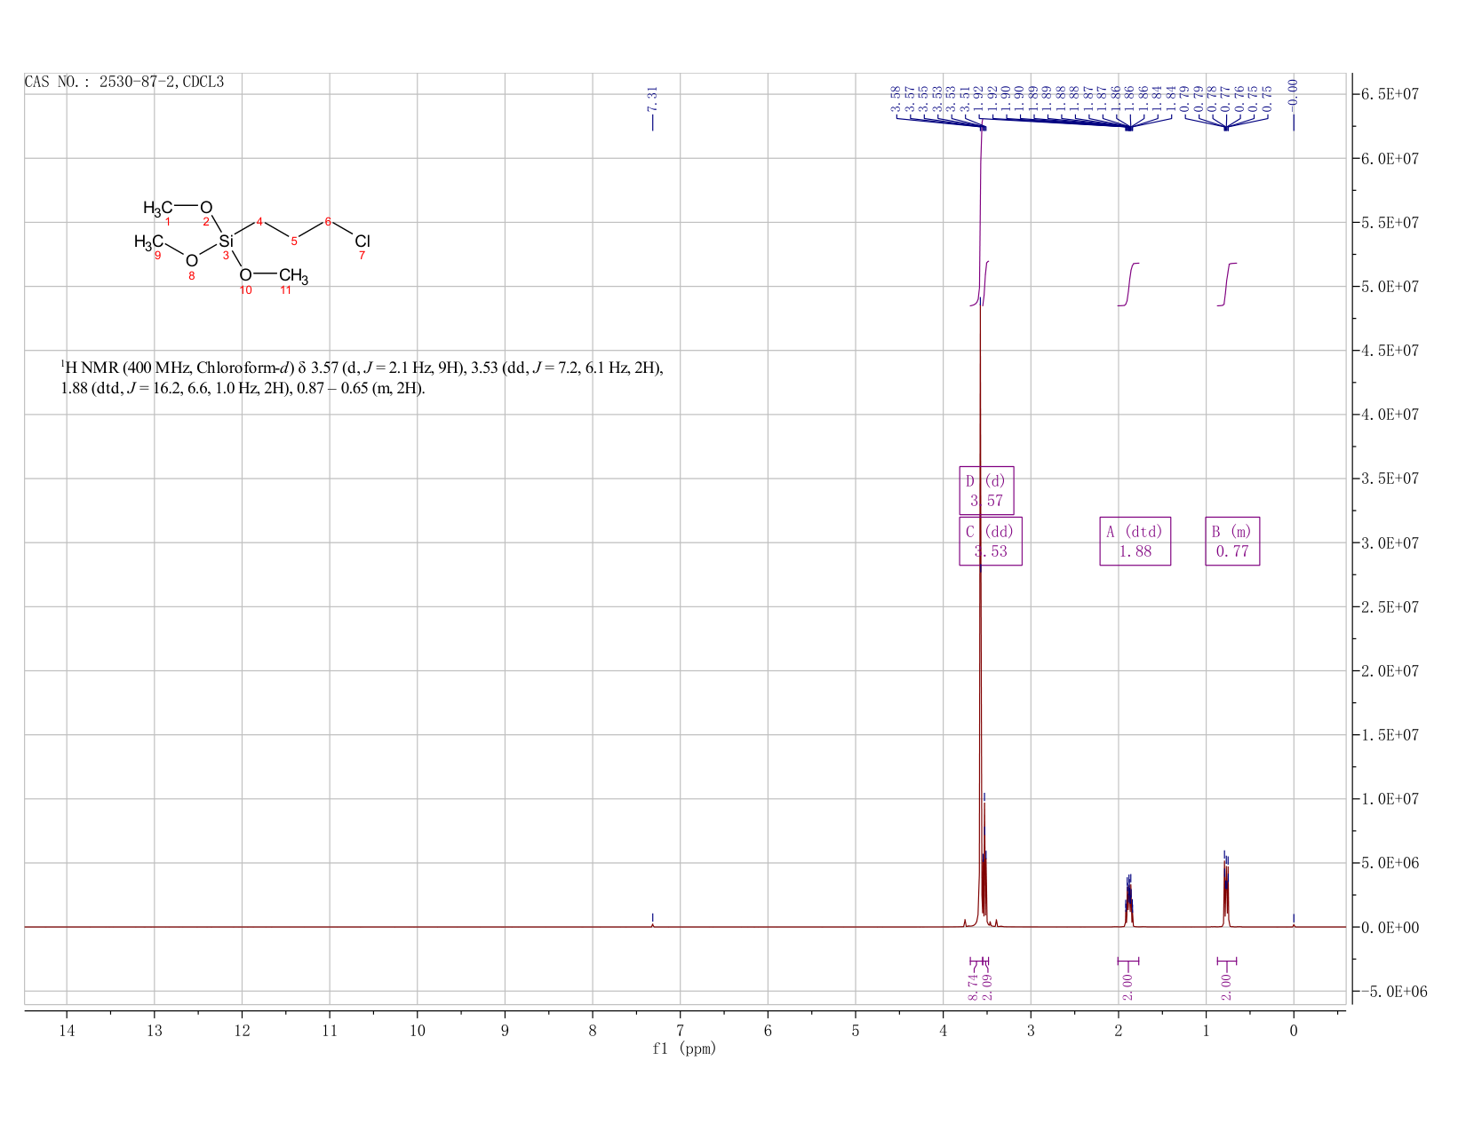Viewport: 1466px width, 1132px height.
Task: Select the 8.74 integral value
Action: click(x=974, y=987)
